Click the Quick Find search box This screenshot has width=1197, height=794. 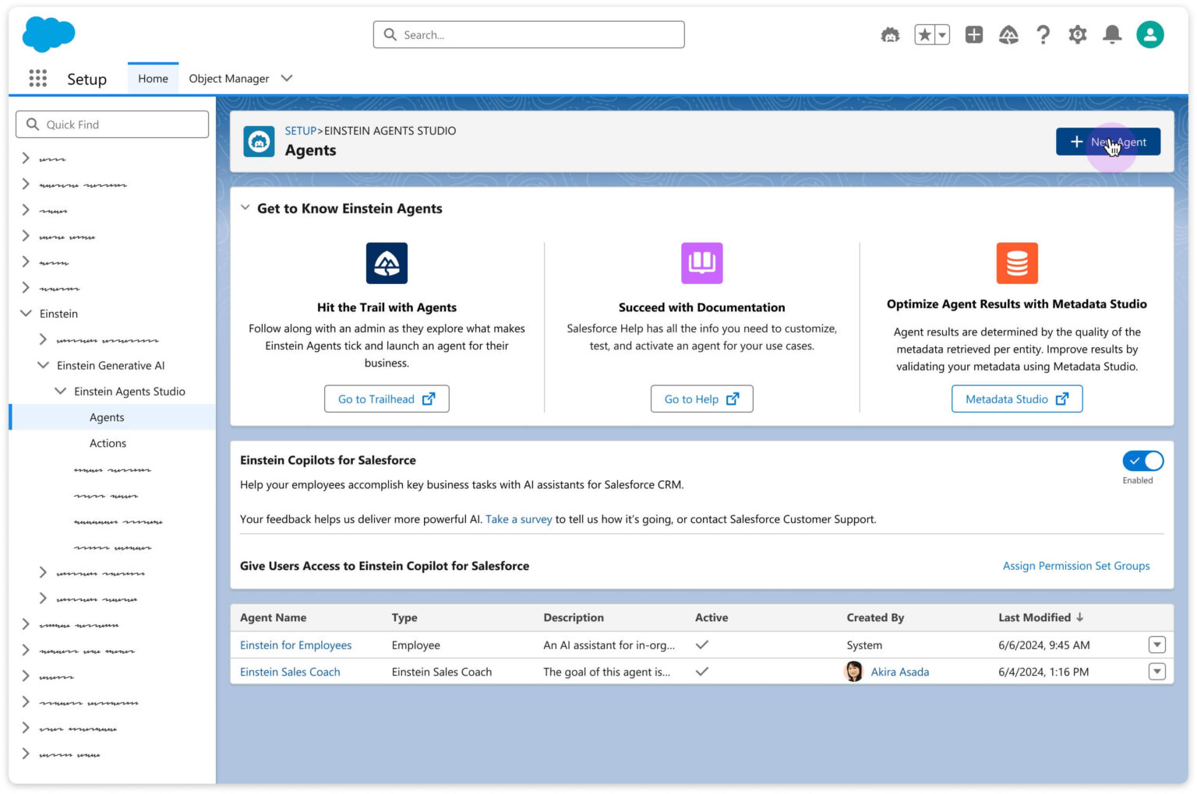(x=111, y=124)
